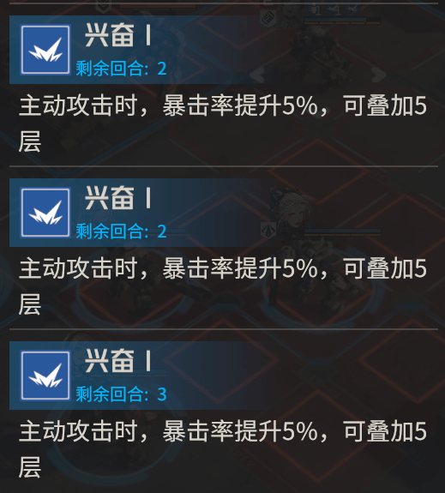Click the middle 兴奋 I buff icon

(x=45, y=213)
